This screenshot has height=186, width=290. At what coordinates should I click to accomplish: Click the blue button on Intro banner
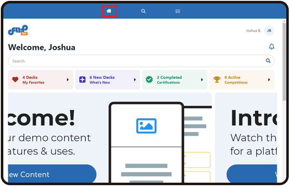(252, 174)
